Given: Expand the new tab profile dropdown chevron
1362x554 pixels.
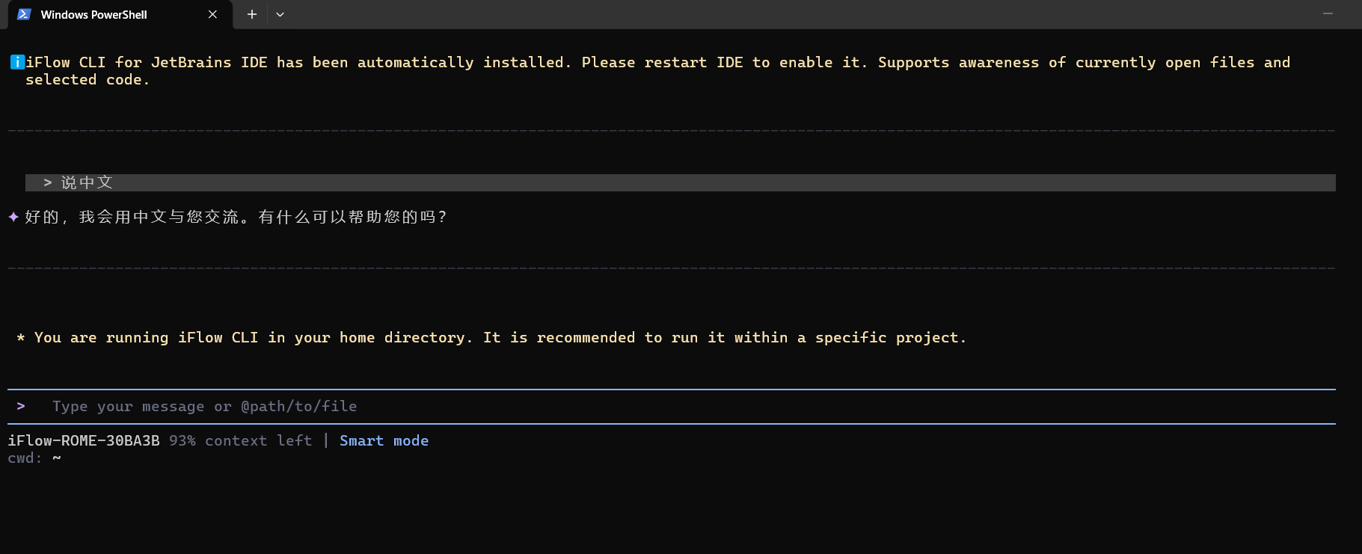Looking at the screenshot, I should click(280, 14).
